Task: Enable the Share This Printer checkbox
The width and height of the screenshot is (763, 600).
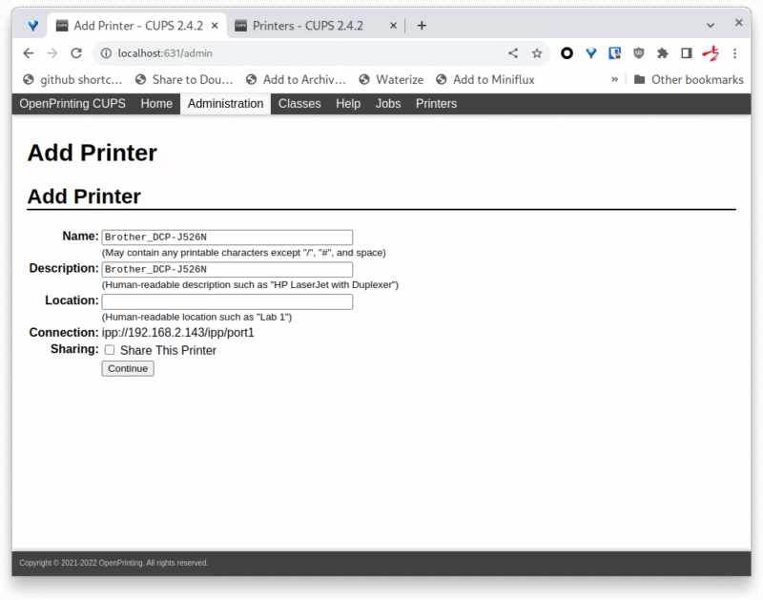Action: [110, 350]
